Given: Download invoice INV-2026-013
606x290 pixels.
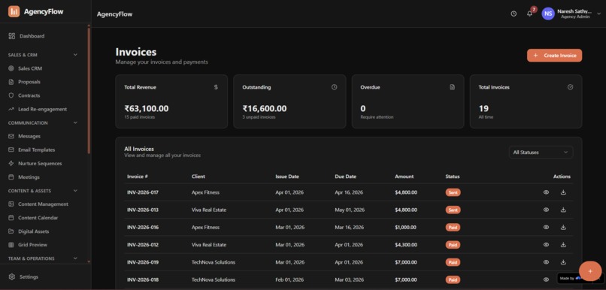Looking at the screenshot, I should (x=563, y=210).
